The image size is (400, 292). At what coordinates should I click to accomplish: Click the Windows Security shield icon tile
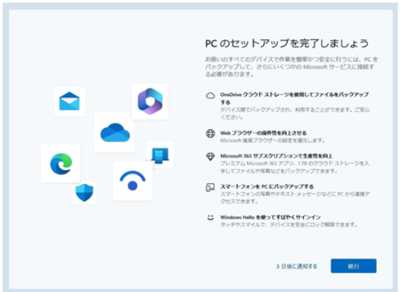click(x=84, y=192)
